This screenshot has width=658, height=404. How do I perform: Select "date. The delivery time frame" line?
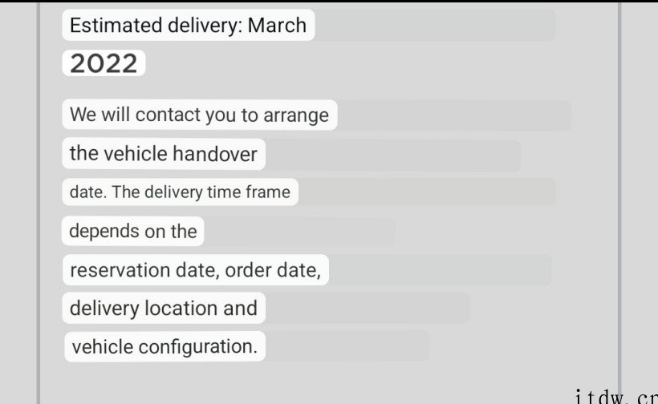(x=180, y=192)
